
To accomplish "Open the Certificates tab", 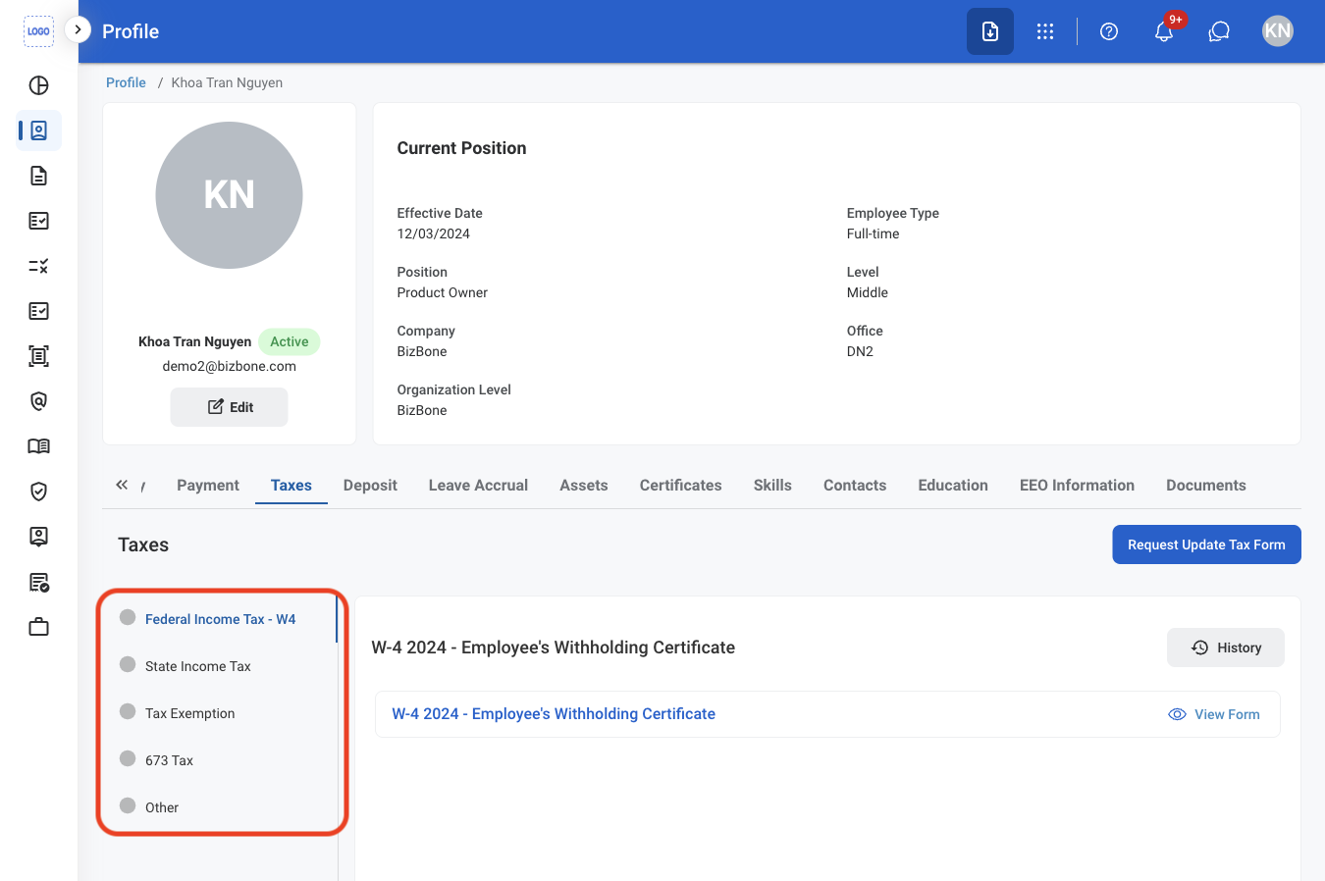I will 680,486.
